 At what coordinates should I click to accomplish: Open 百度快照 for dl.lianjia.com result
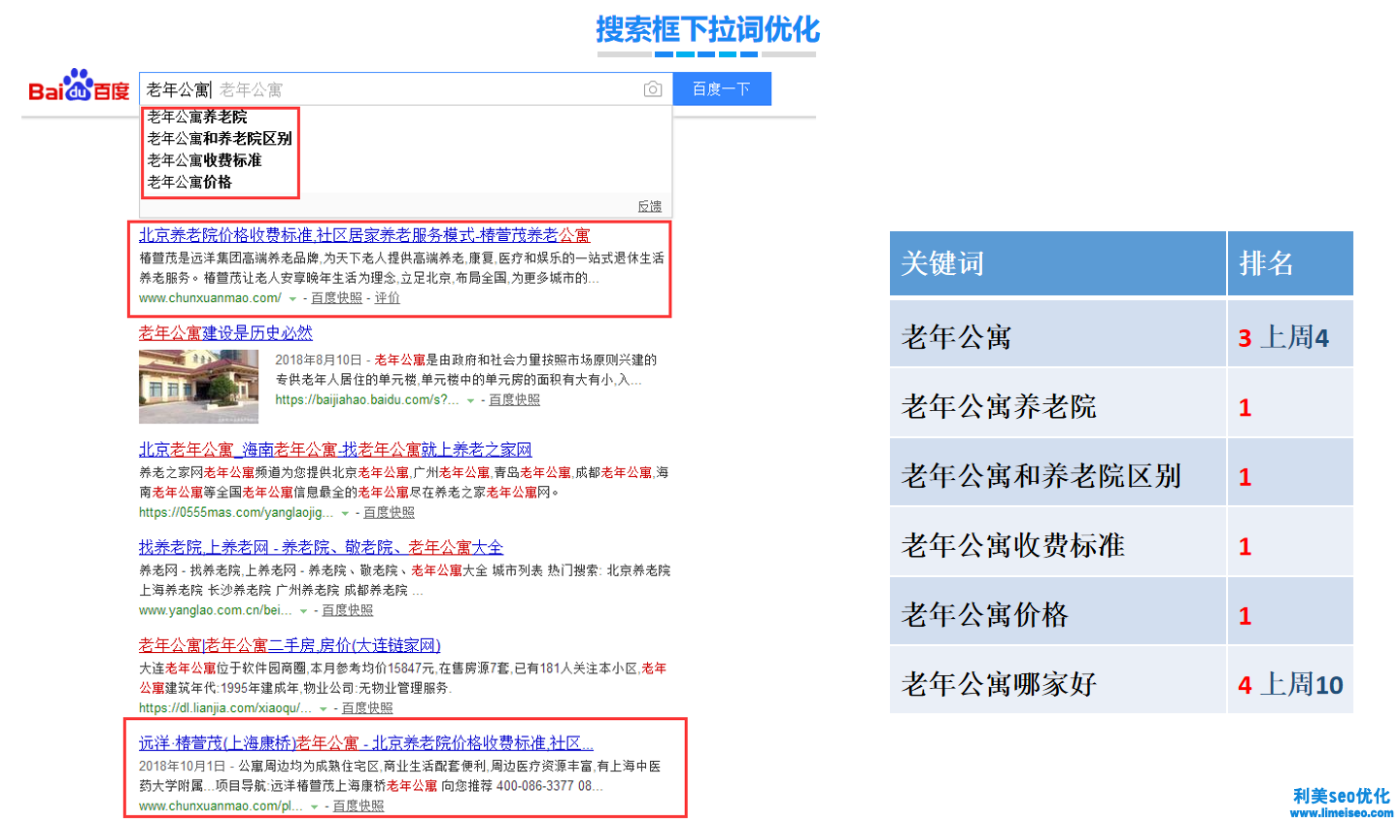tap(367, 708)
